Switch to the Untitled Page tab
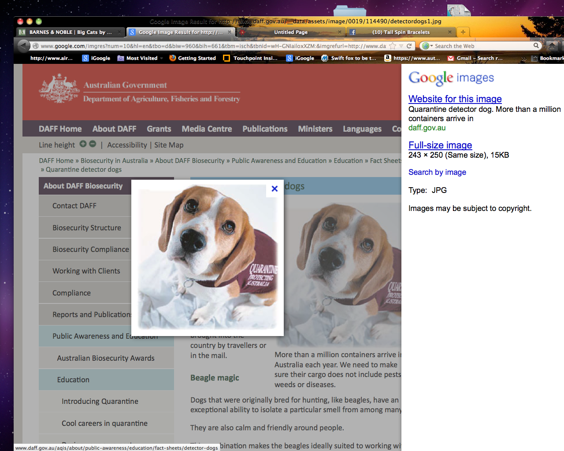 (x=291, y=32)
